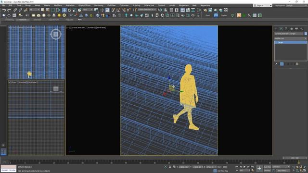Click the Add Time Tag label
Viewport: 308px width, 173px height.
(223, 171)
